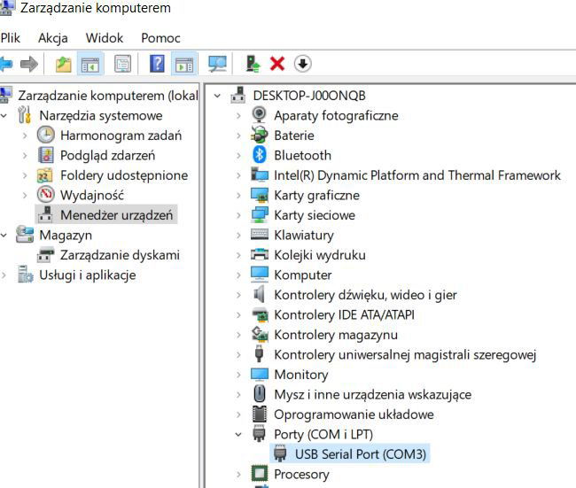Expand the Monitory node

[x=238, y=375]
